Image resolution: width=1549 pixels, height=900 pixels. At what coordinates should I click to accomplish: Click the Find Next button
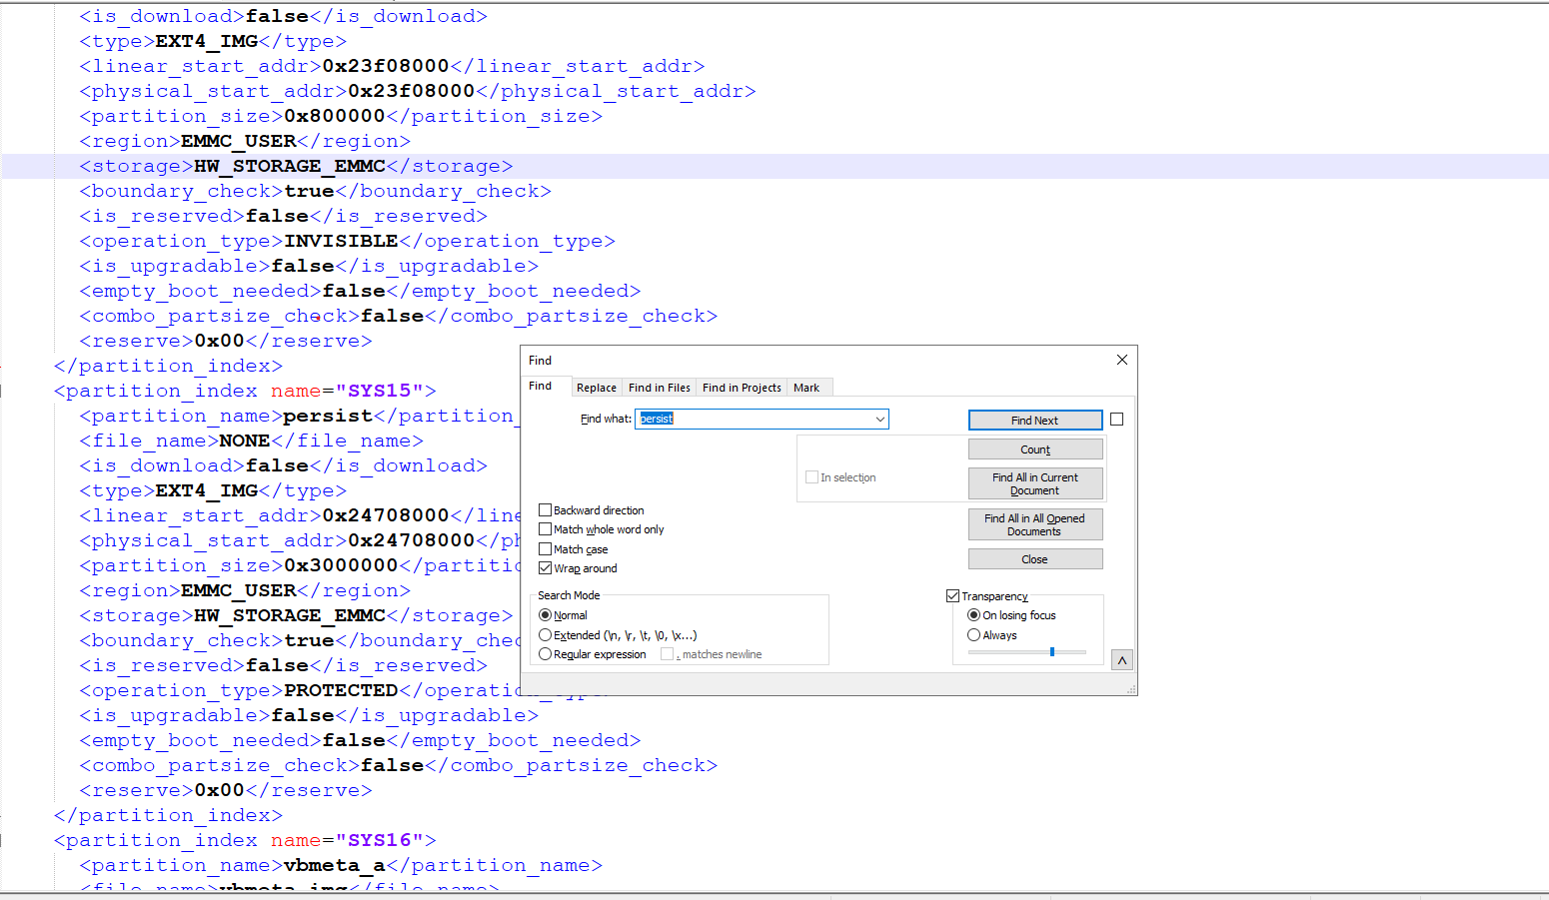[x=1035, y=420]
